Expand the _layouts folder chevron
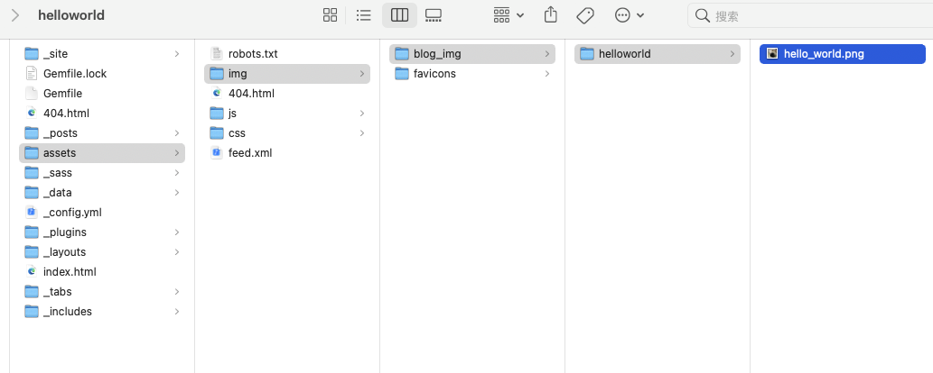The height and width of the screenshot is (373, 933). point(176,252)
